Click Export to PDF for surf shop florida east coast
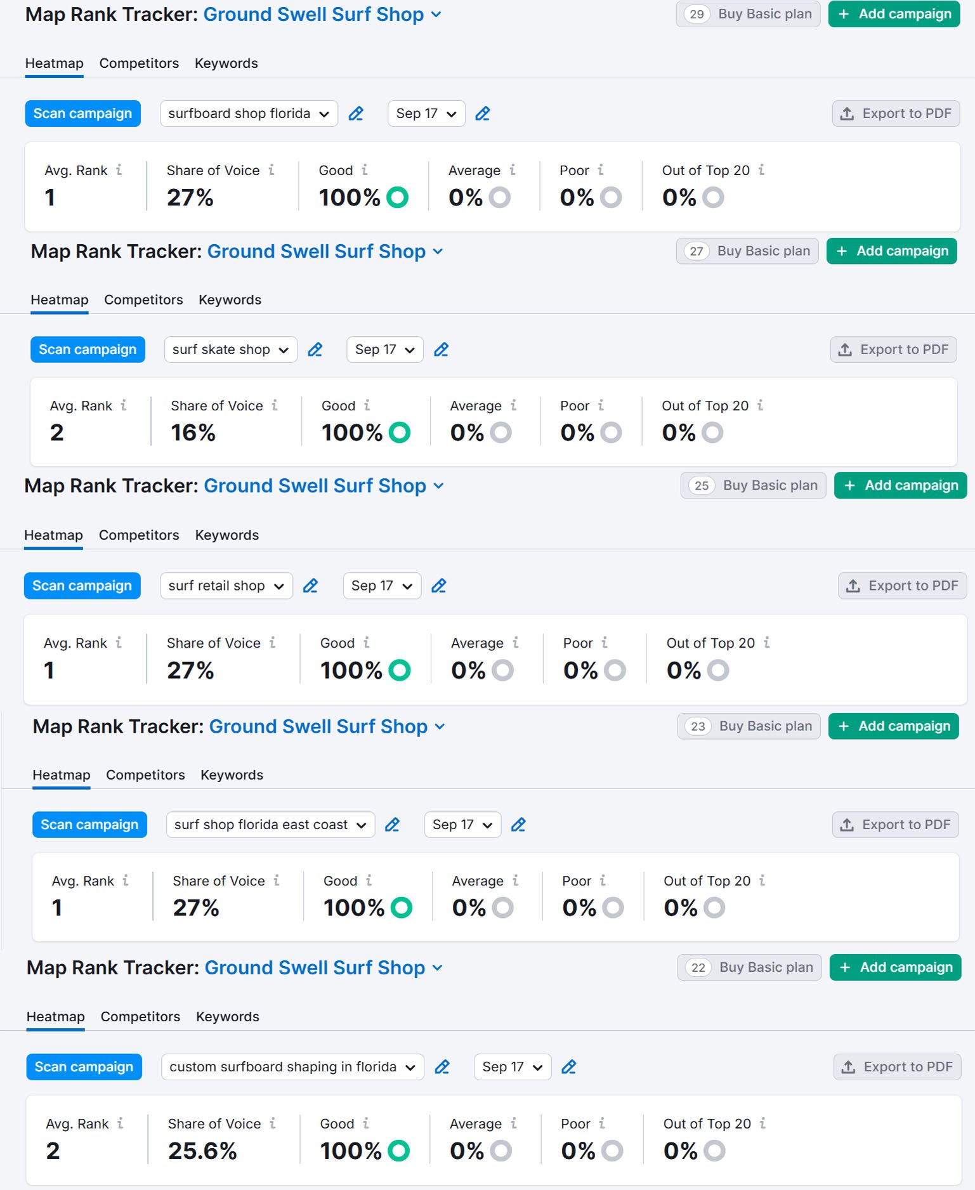Screen dimensions: 975x1190 pyautogui.click(x=895, y=825)
